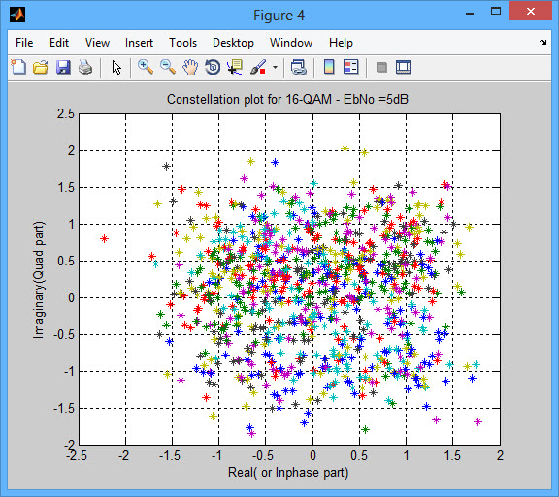This screenshot has width=559, height=497.
Task: Click the Link Plot icon
Action: (298, 67)
